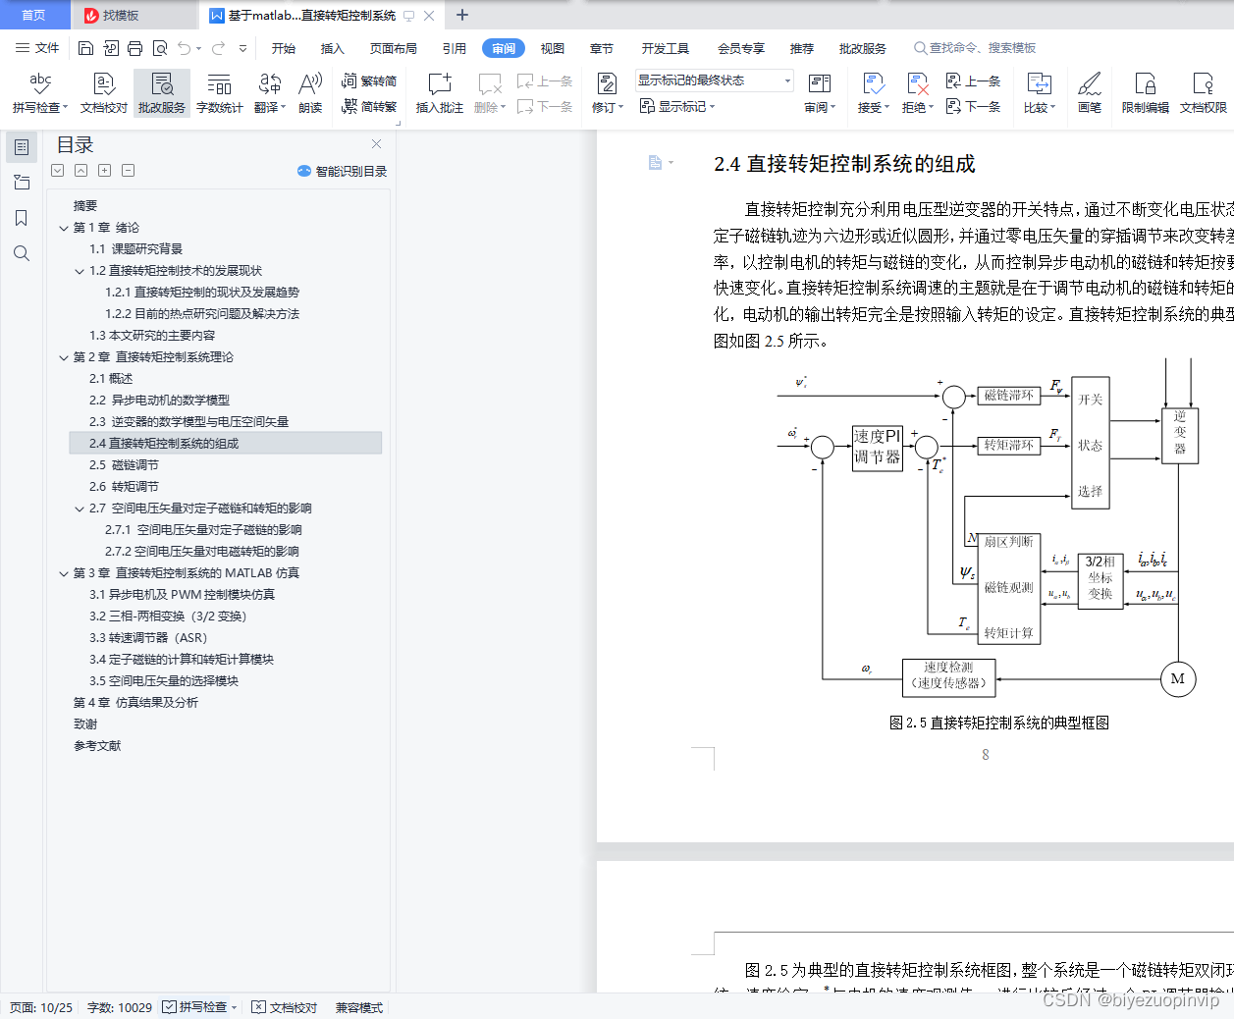Screen dimensions: 1234x1019
Task: Check the select-all box in the 目录 panel toolbar
Action: (x=57, y=170)
